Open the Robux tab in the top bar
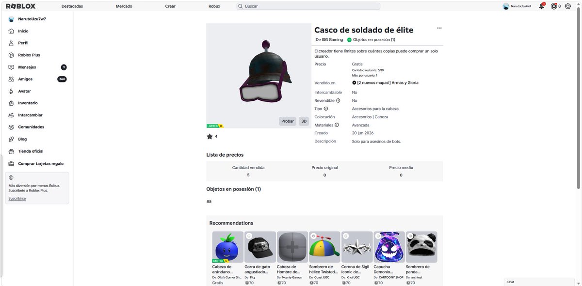The width and height of the screenshot is (582, 286). (214, 6)
